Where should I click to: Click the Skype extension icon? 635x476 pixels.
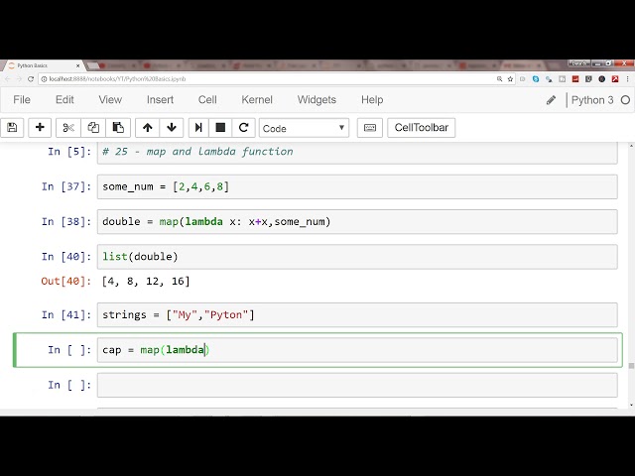click(x=536, y=79)
